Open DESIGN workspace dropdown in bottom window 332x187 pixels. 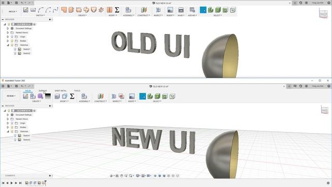[x=11, y=96]
